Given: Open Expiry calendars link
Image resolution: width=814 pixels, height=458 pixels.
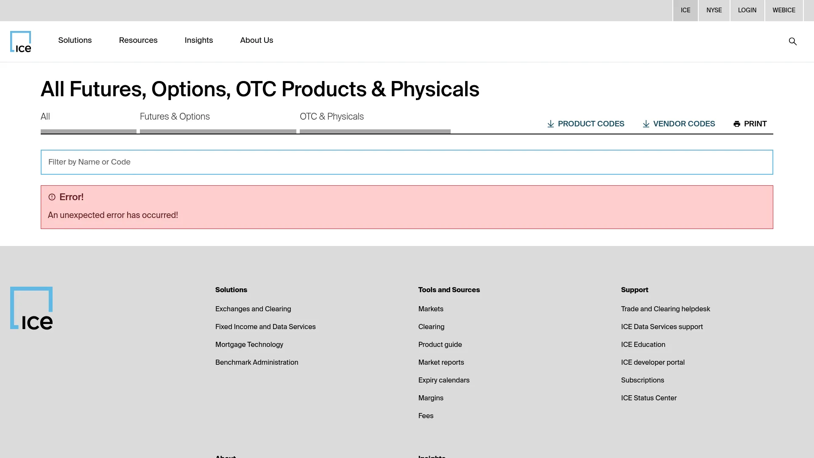Looking at the screenshot, I should tap(444, 380).
